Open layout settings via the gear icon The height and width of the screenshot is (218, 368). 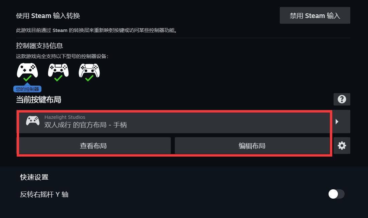(342, 146)
